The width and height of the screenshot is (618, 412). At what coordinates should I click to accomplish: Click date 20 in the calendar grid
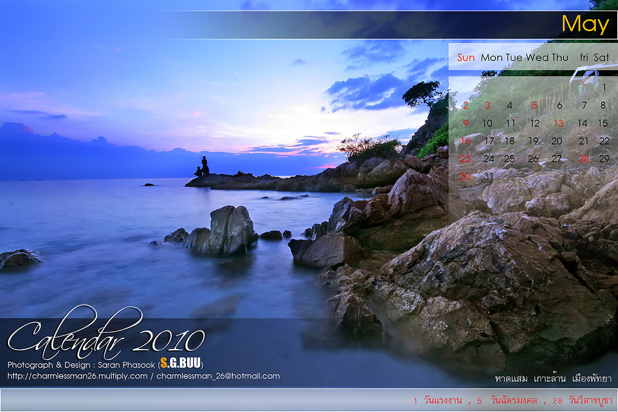click(x=557, y=141)
